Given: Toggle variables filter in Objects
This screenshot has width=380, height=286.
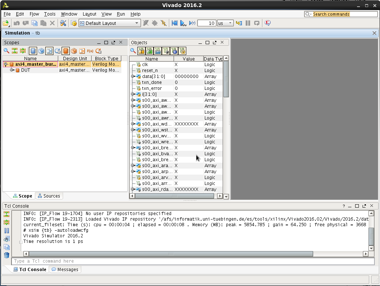Looking at the screenshot, I should 183,51.
